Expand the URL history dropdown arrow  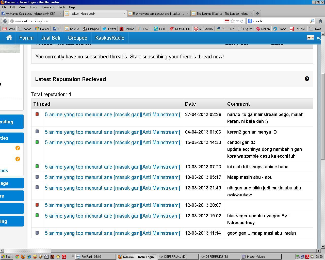point(237,21)
